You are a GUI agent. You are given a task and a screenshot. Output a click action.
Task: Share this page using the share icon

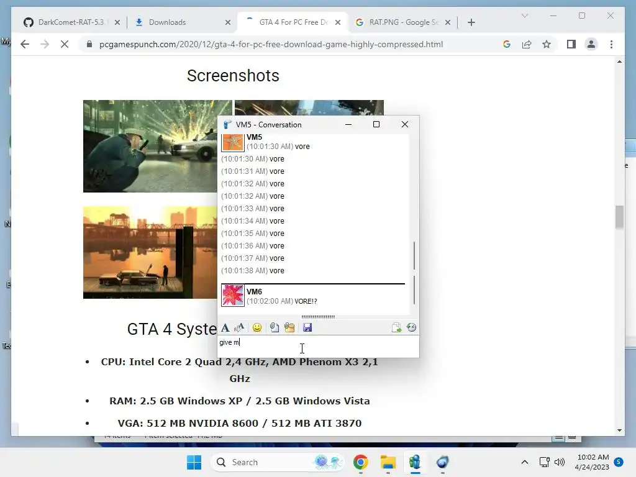coord(527,44)
